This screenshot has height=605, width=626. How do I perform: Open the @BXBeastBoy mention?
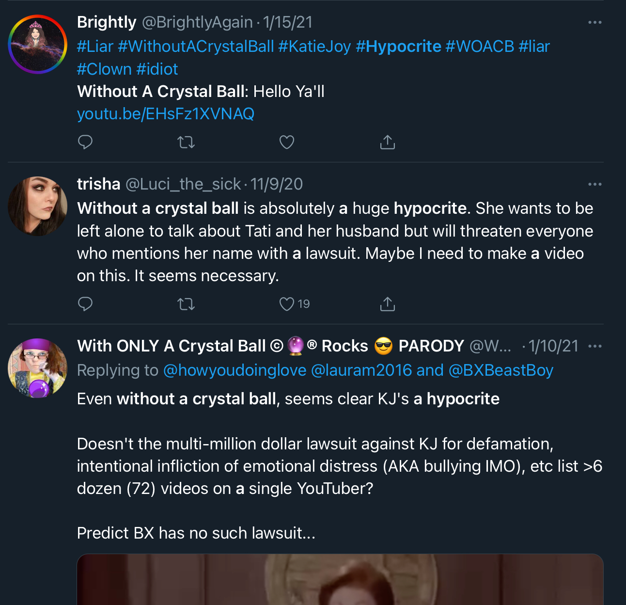point(501,370)
